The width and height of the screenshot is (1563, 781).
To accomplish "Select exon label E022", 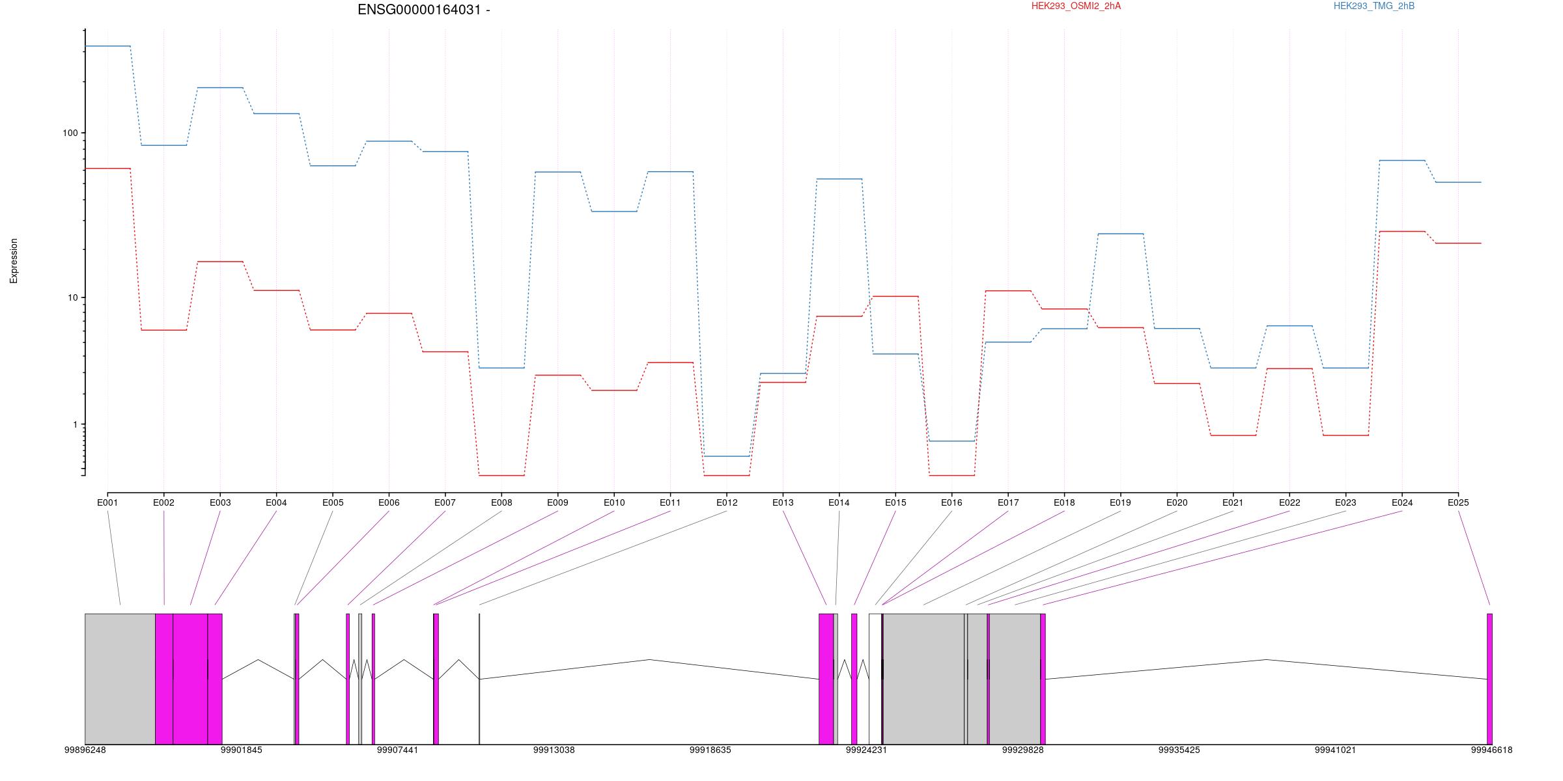I will click(x=1289, y=502).
